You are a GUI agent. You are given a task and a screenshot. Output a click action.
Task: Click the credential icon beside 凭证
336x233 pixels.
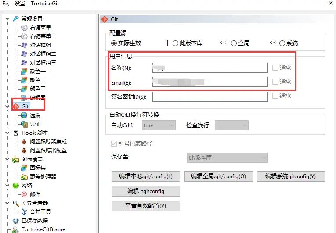pos(24,124)
